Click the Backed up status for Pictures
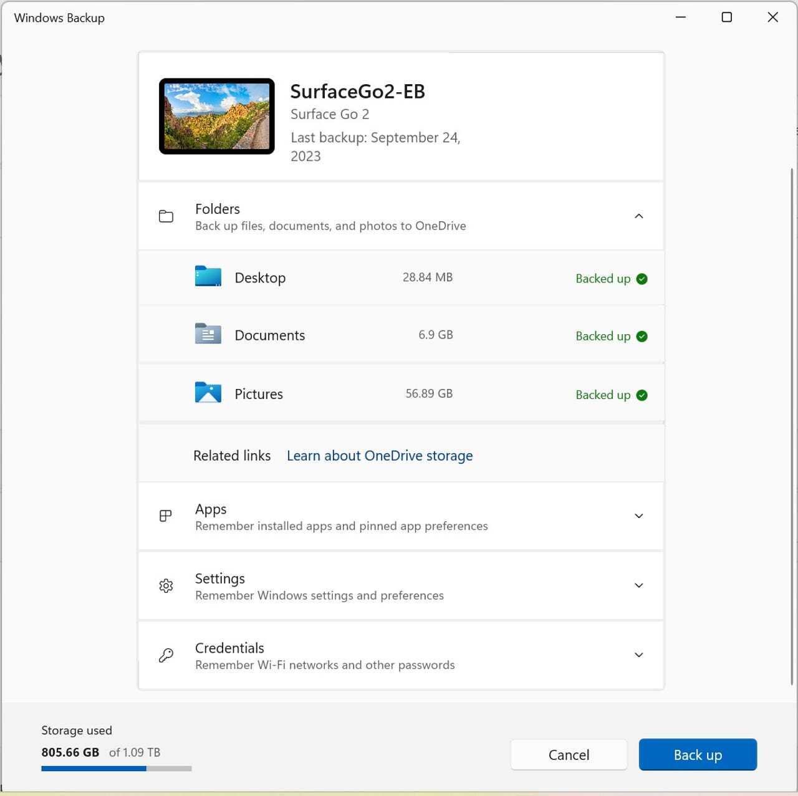Viewport: 798px width, 796px height. point(603,395)
